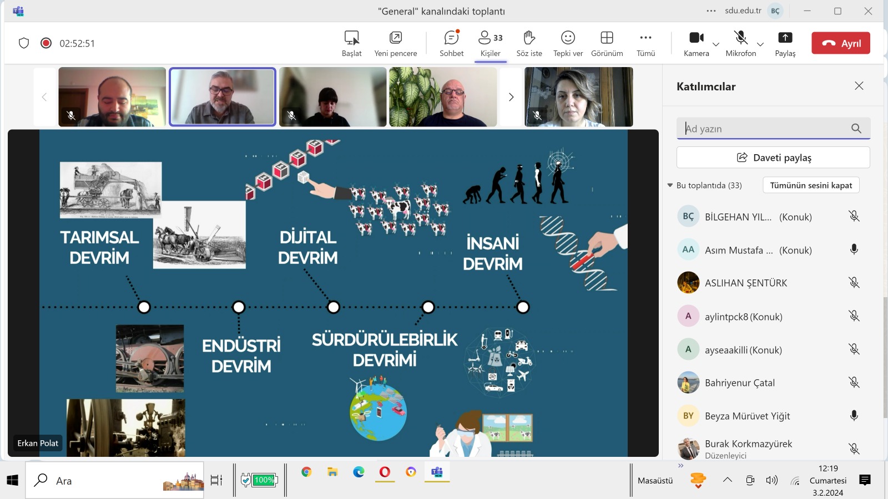Expand camera options dropdown arrow
The image size is (888, 499).
(x=716, y=44)
